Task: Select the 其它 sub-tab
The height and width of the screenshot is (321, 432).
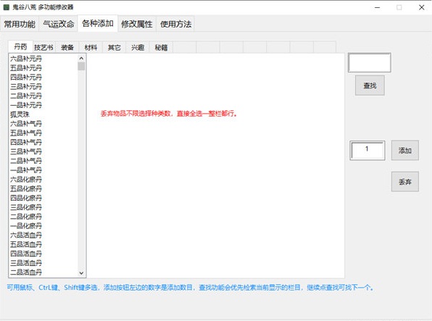Action: pos(114,47)
